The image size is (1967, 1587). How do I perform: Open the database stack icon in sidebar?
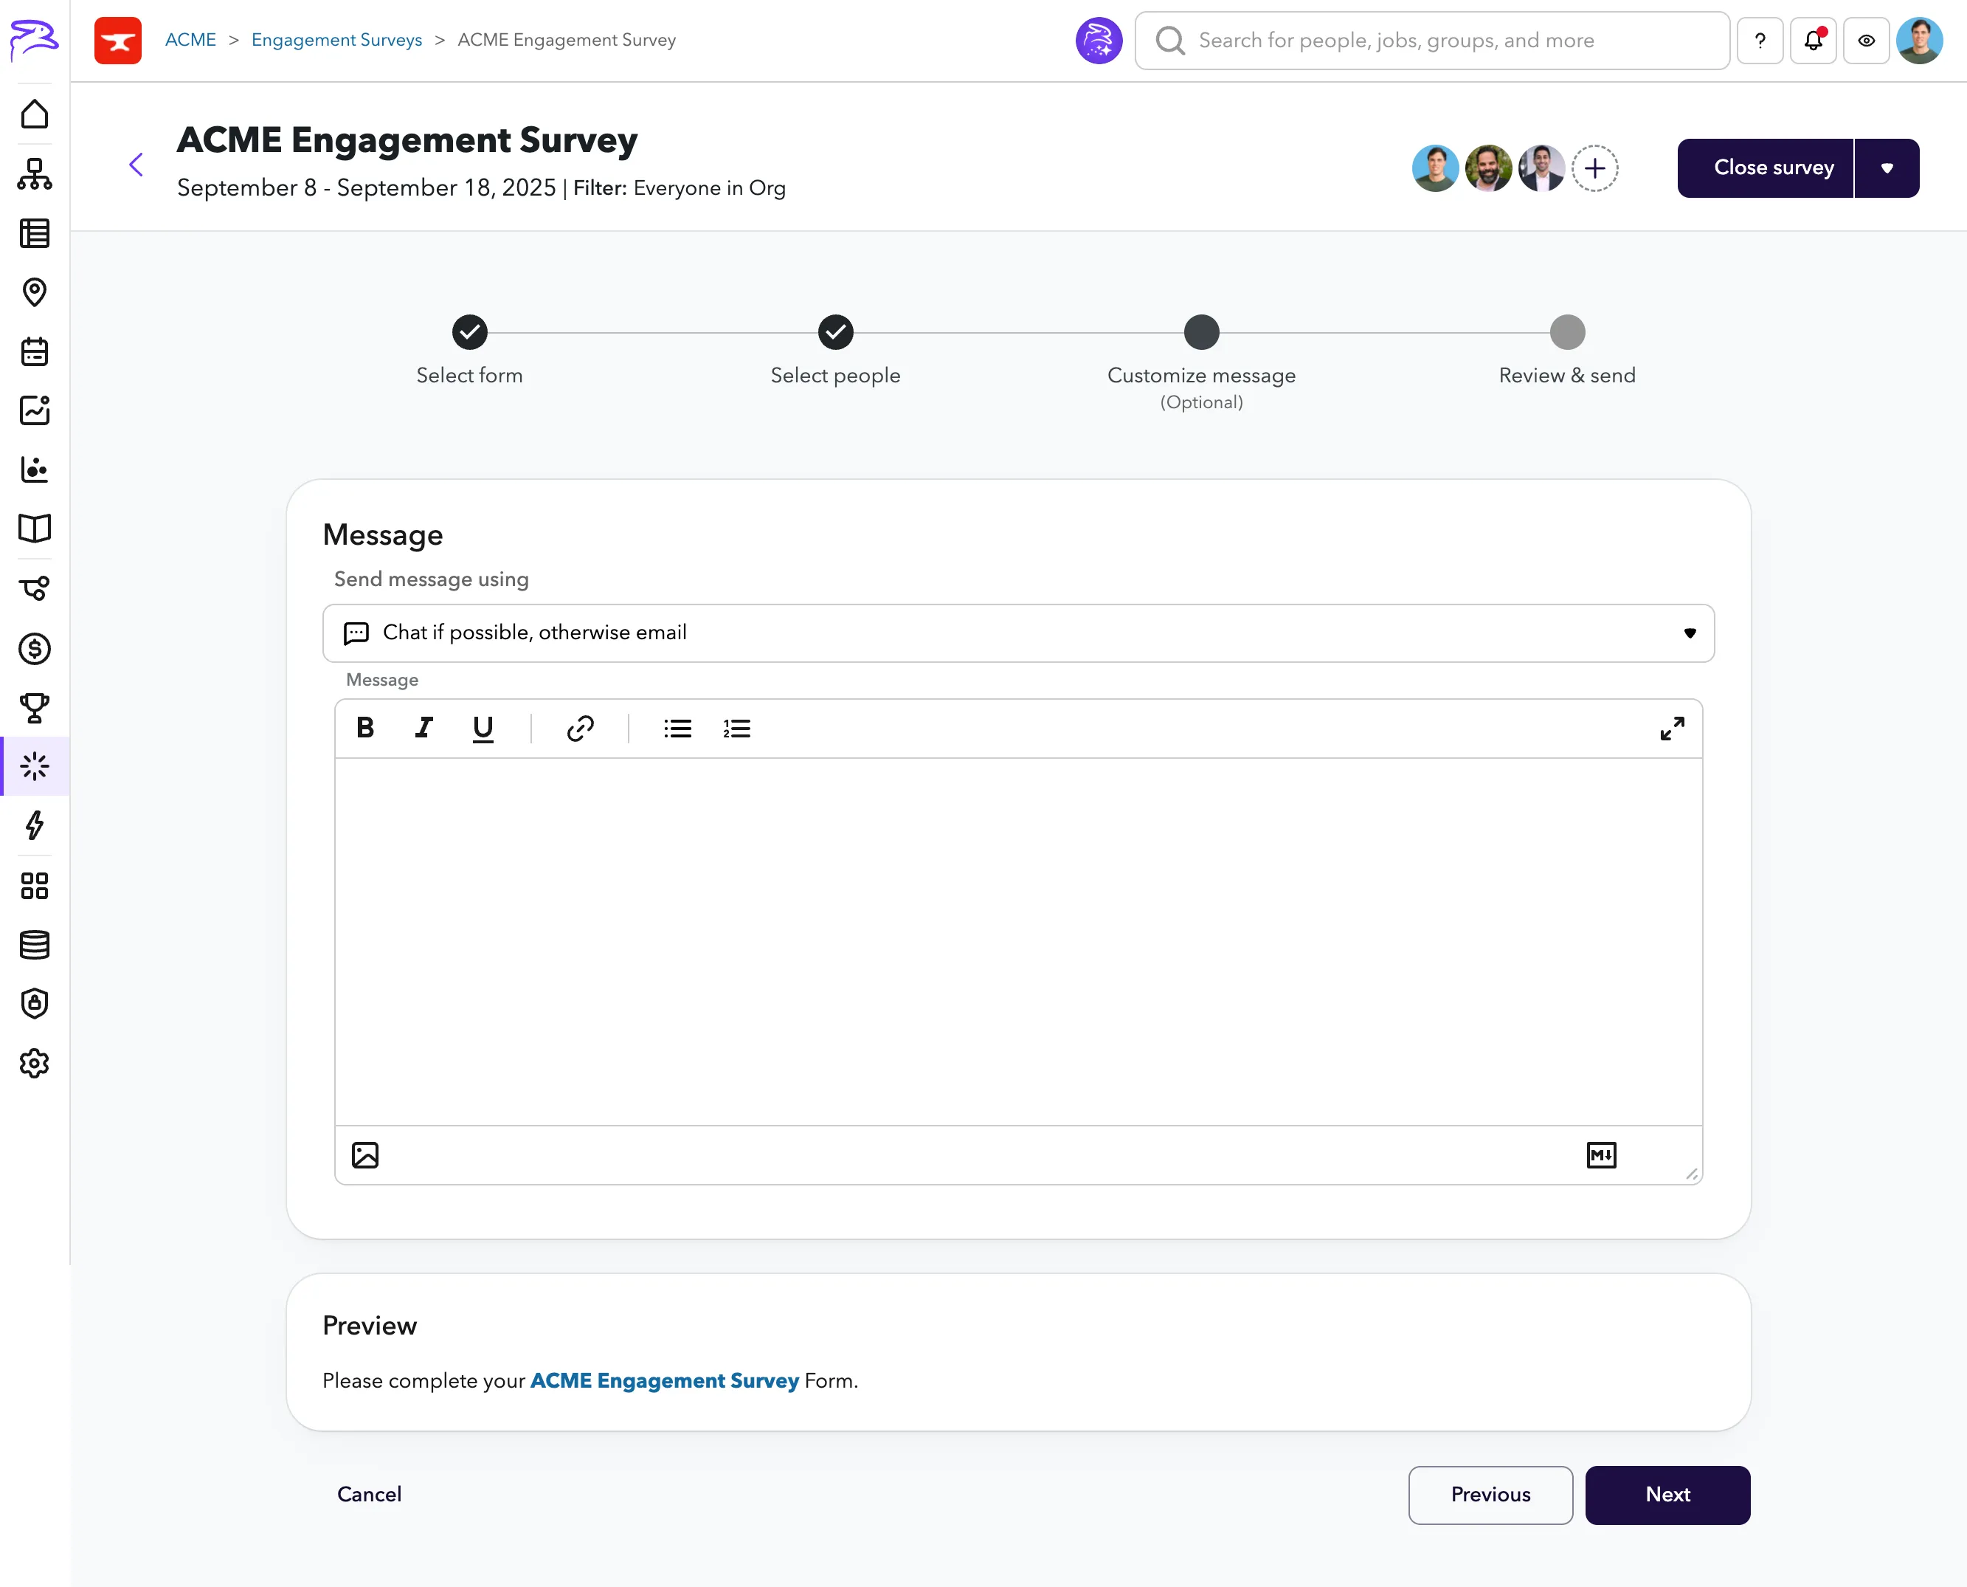[35, 944]
